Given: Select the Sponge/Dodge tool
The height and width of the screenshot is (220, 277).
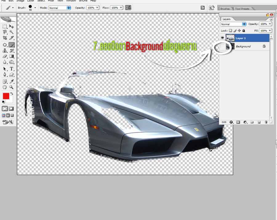Looking at the screenshot, I should (11, 62).
